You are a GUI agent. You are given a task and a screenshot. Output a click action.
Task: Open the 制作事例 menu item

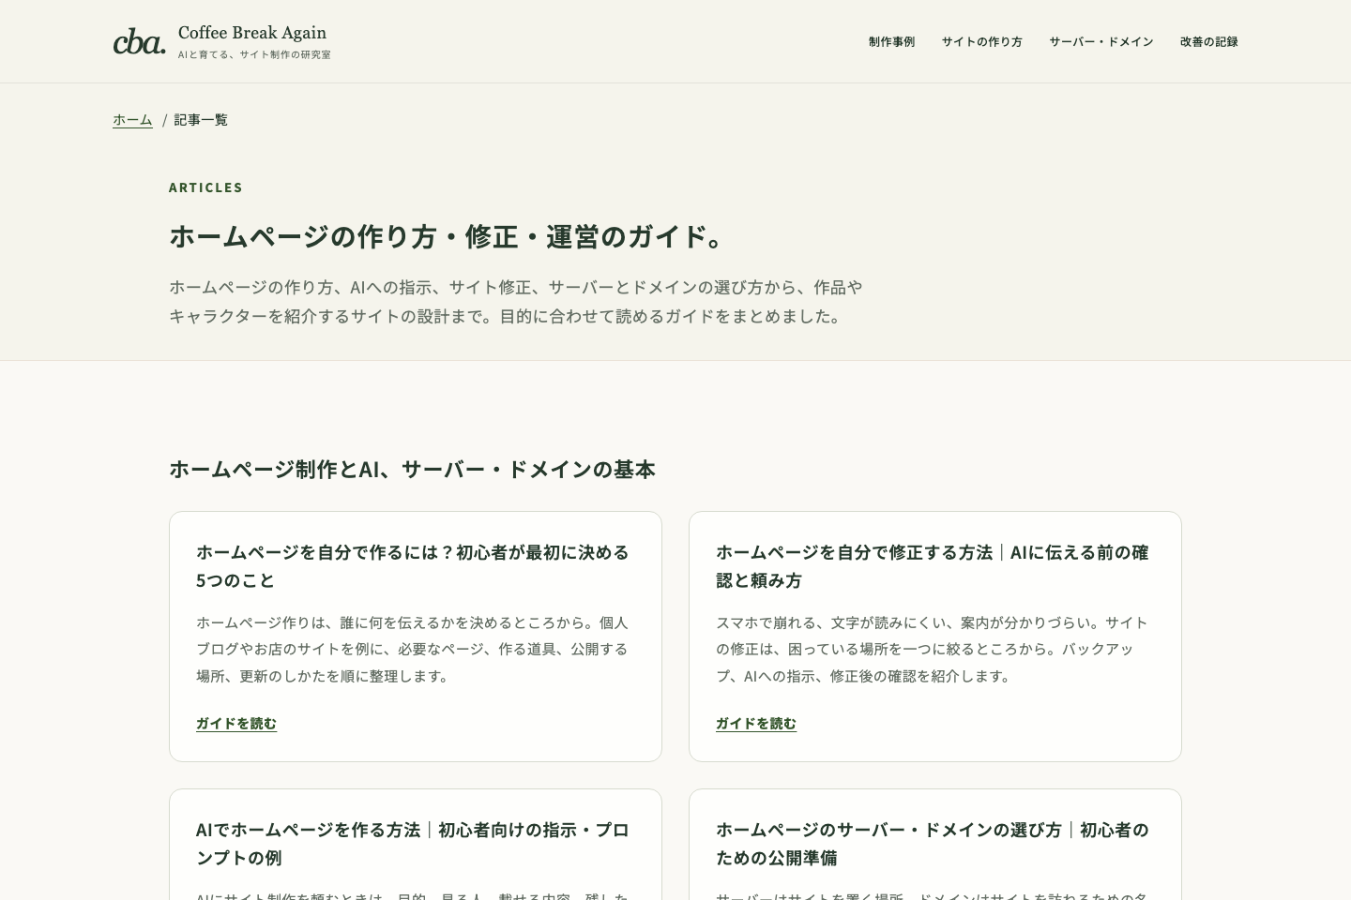(x=891, y=41)
